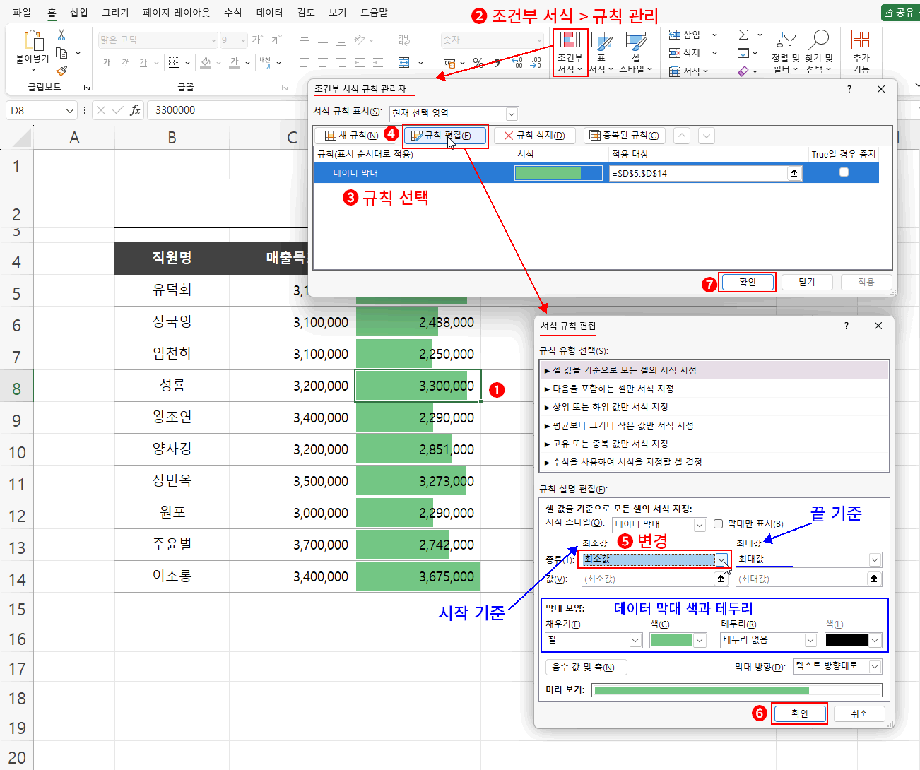This screenshot has height=770, width=920.
Task: Select rule type '상위 또는 하위 값만 서식 지정'
Action: pos(714,407)
